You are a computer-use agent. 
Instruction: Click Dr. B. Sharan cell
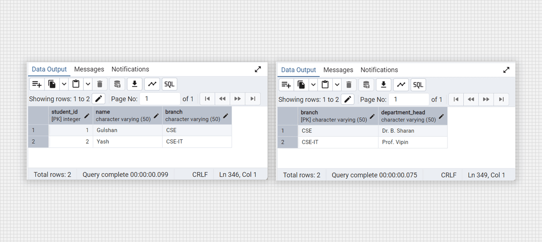tap(413, 131)
